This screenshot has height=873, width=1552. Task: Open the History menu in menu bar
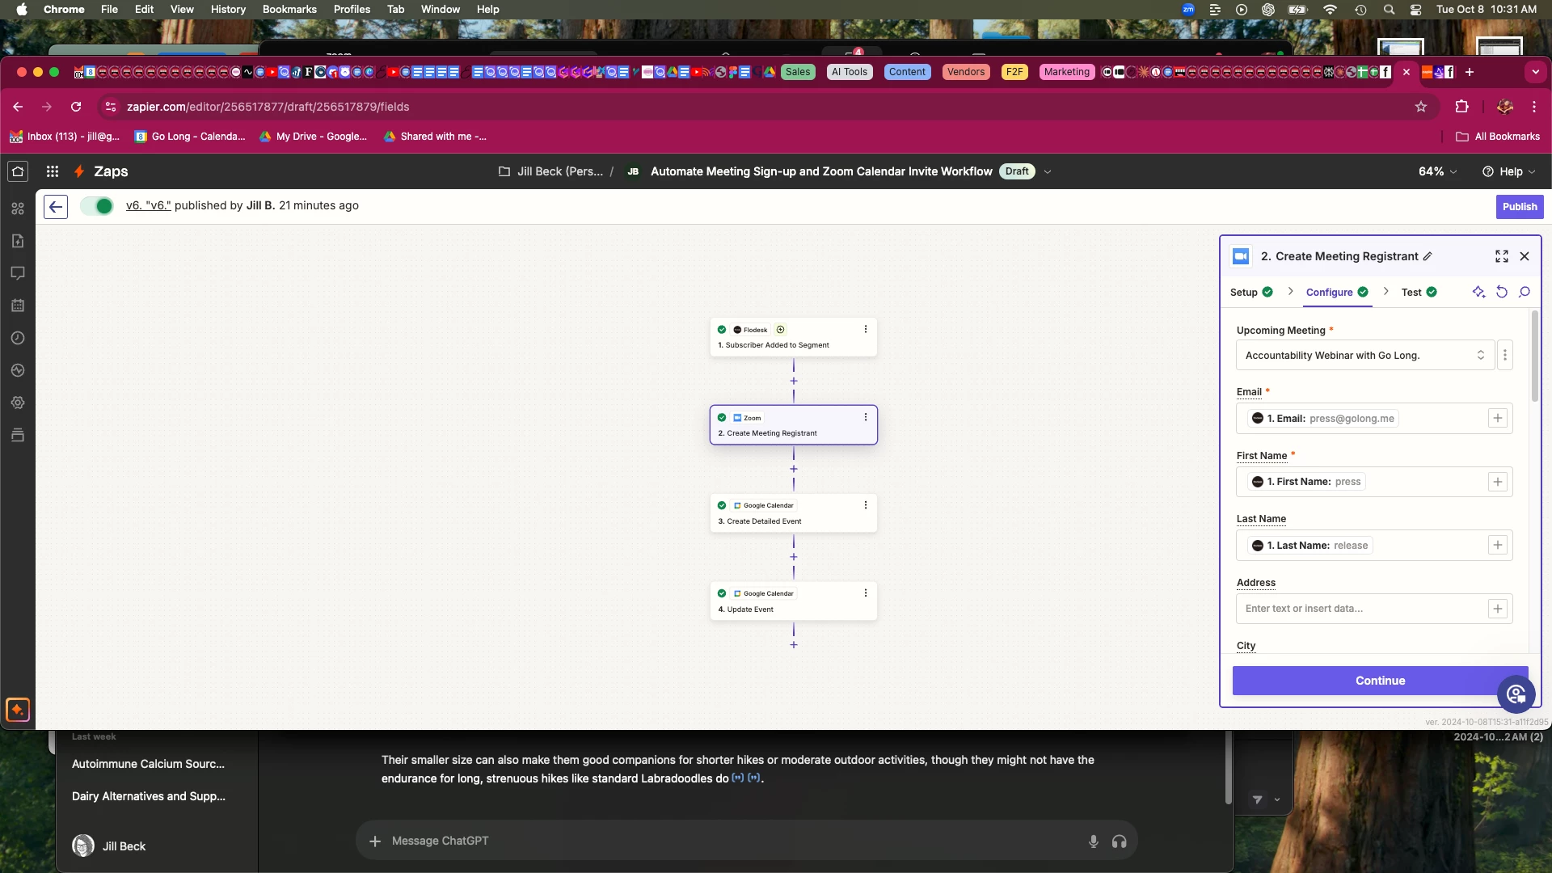(x=228, y=9)
